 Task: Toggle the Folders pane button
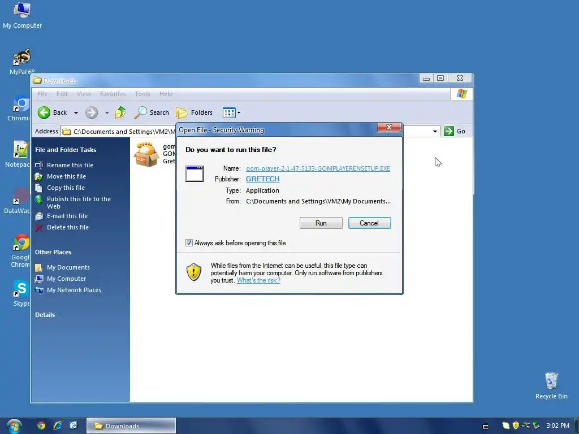(x=195, y=112)
